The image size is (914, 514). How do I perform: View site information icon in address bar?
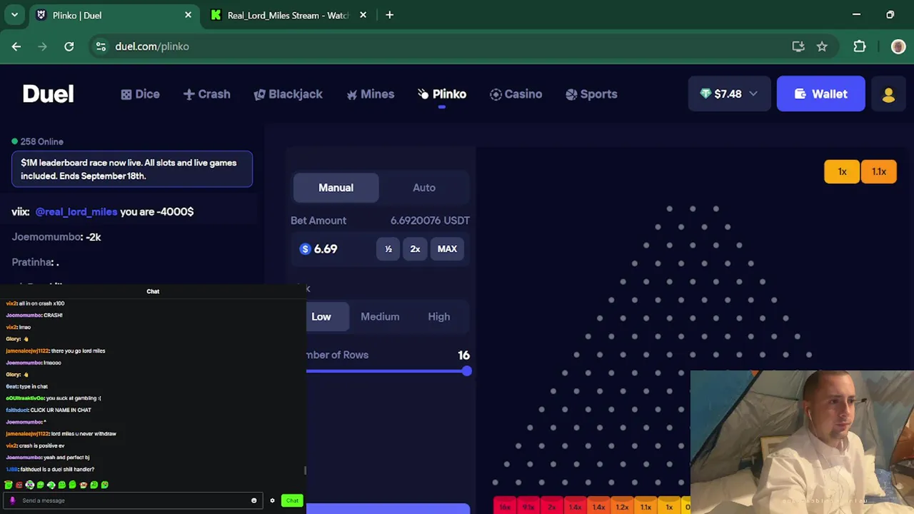[x=101, y=46]
